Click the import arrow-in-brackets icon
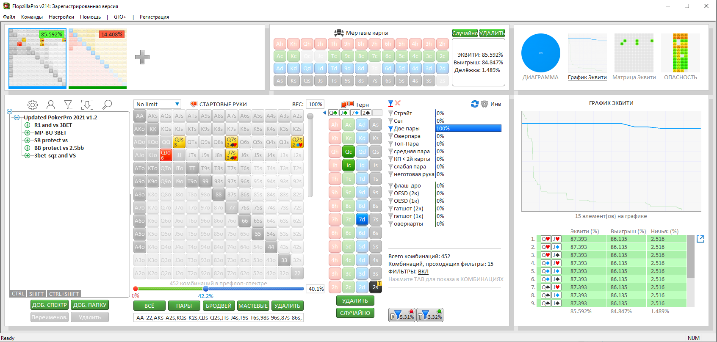 pos(87,105)
